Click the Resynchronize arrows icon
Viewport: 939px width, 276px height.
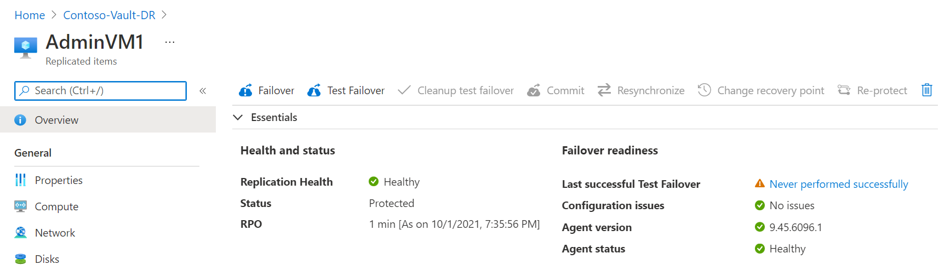(604, 90)
